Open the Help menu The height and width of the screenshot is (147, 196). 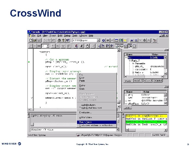pyautogui.click(x=91, y=36)
